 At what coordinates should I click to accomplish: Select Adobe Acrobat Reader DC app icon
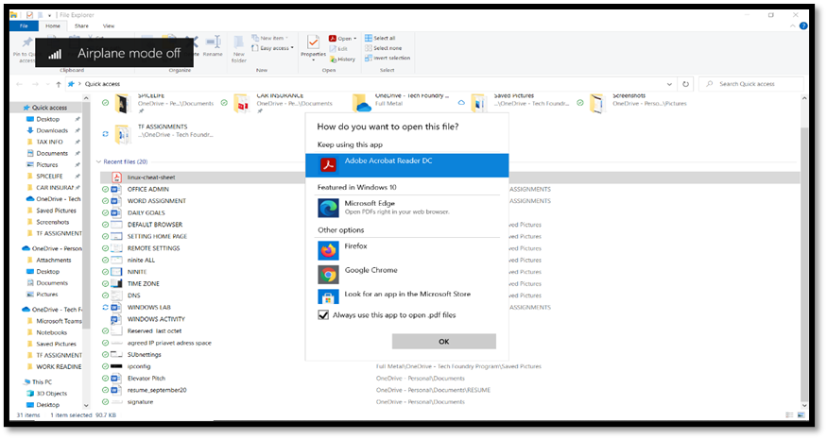[328, 165]
